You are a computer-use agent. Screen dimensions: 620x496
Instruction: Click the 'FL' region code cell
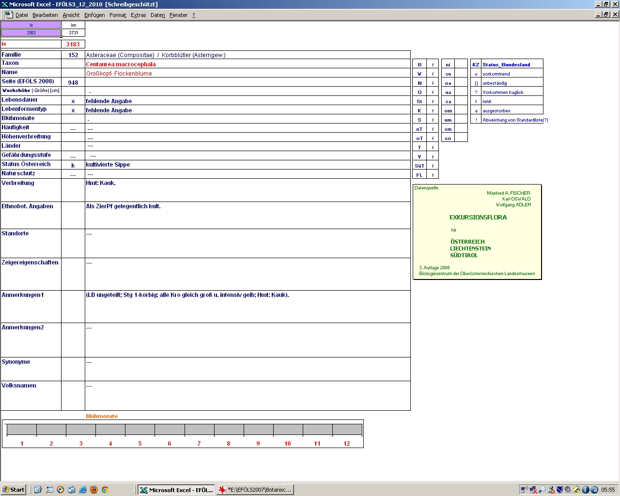[x=419, y=175]
